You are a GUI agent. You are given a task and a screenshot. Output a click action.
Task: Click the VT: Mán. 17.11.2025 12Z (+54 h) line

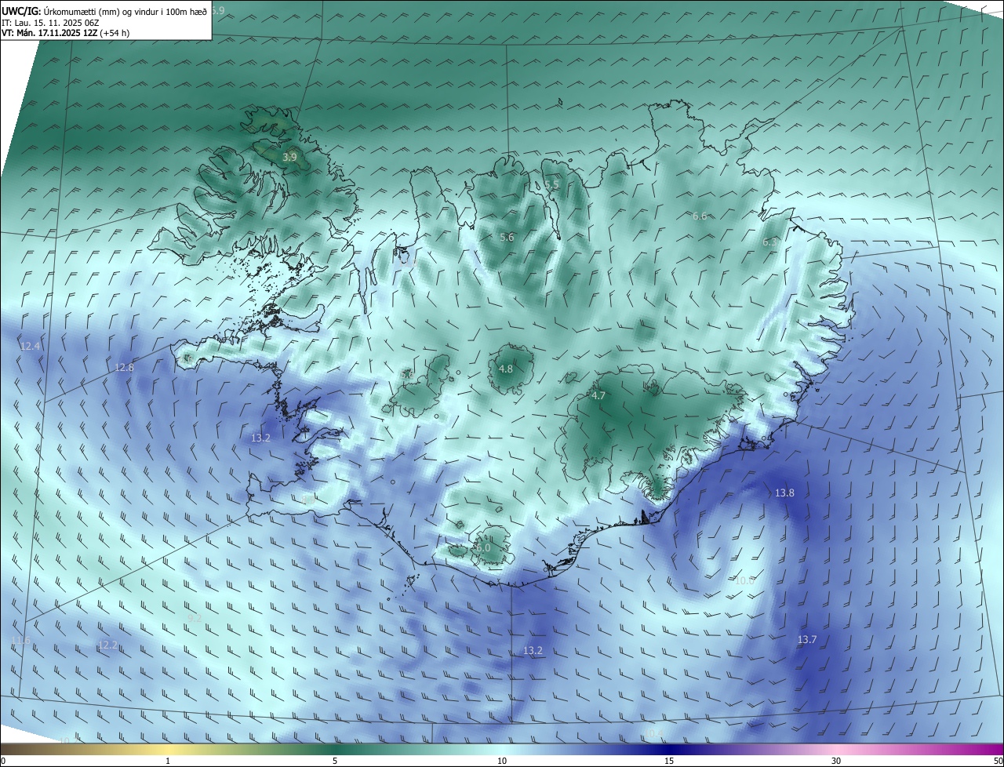pos(65,33)
